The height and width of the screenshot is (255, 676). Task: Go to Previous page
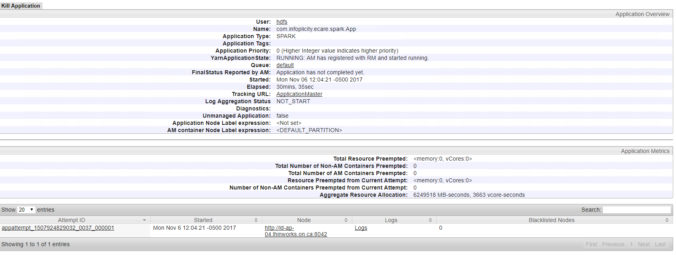pos(613,244)
